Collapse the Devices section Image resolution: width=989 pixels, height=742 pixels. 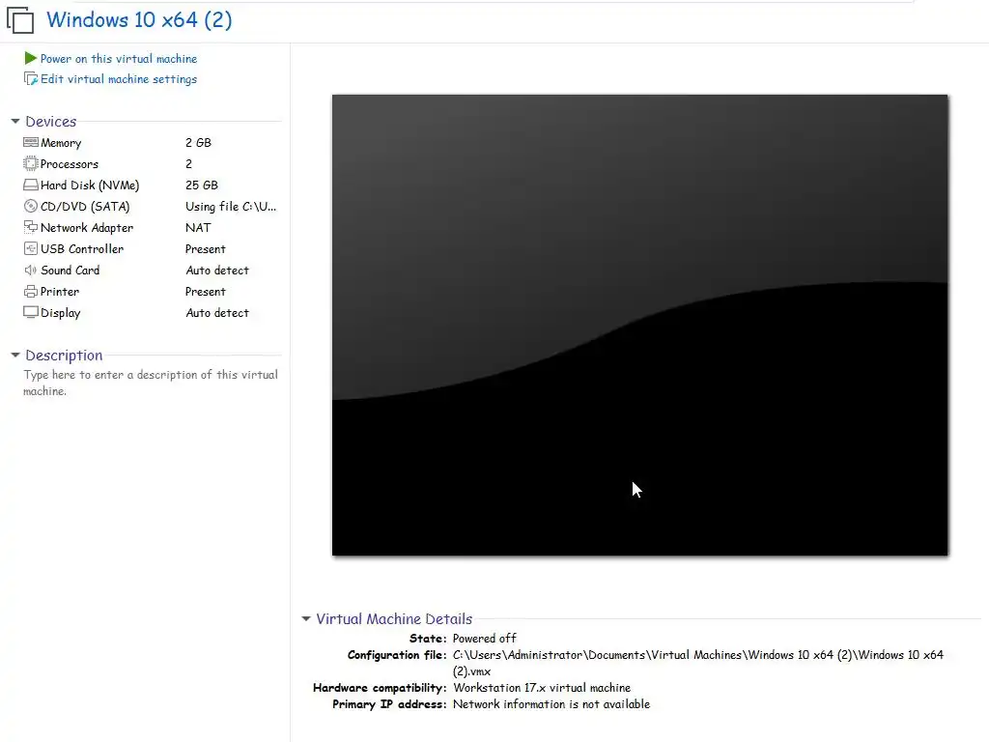point(15,121)
